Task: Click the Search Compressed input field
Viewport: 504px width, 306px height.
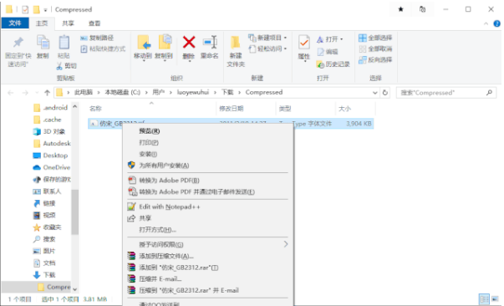Action: [x=445, y=93]
